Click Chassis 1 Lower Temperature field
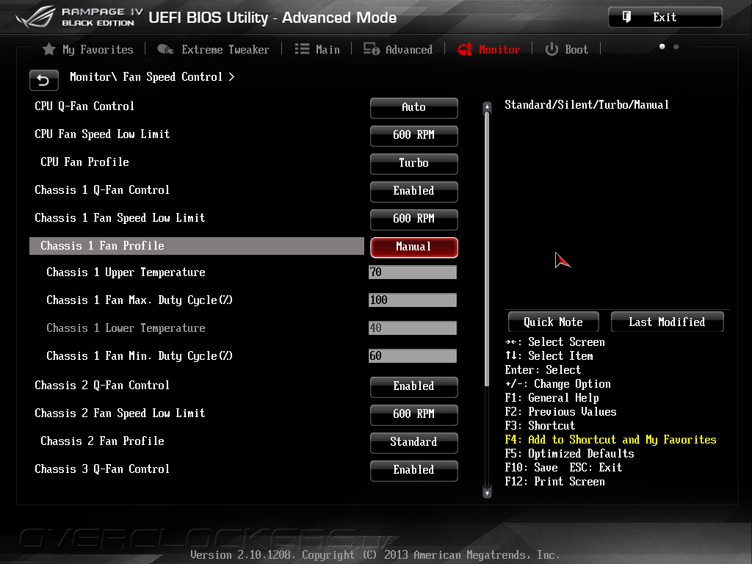 (x=413, y=328)
